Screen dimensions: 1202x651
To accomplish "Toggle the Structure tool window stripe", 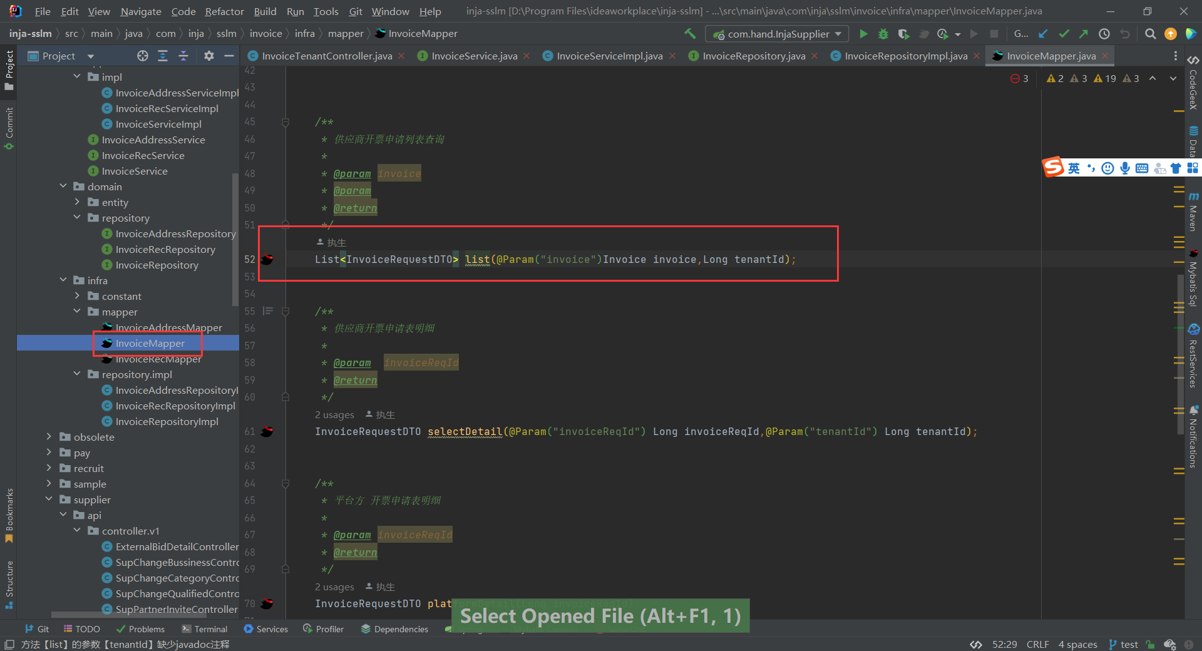I will (x=9, y=585).
